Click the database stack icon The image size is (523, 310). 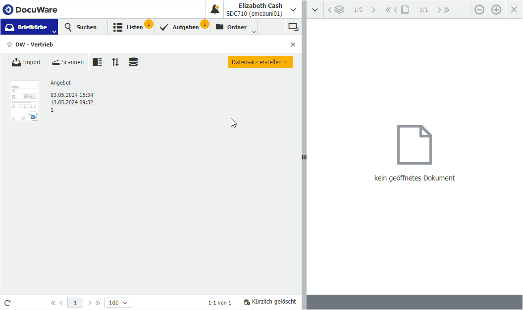(133, 62)
